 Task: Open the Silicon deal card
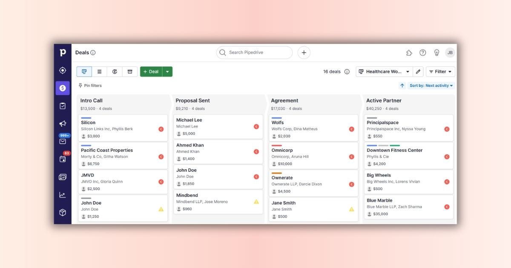[x=123, y=128]
